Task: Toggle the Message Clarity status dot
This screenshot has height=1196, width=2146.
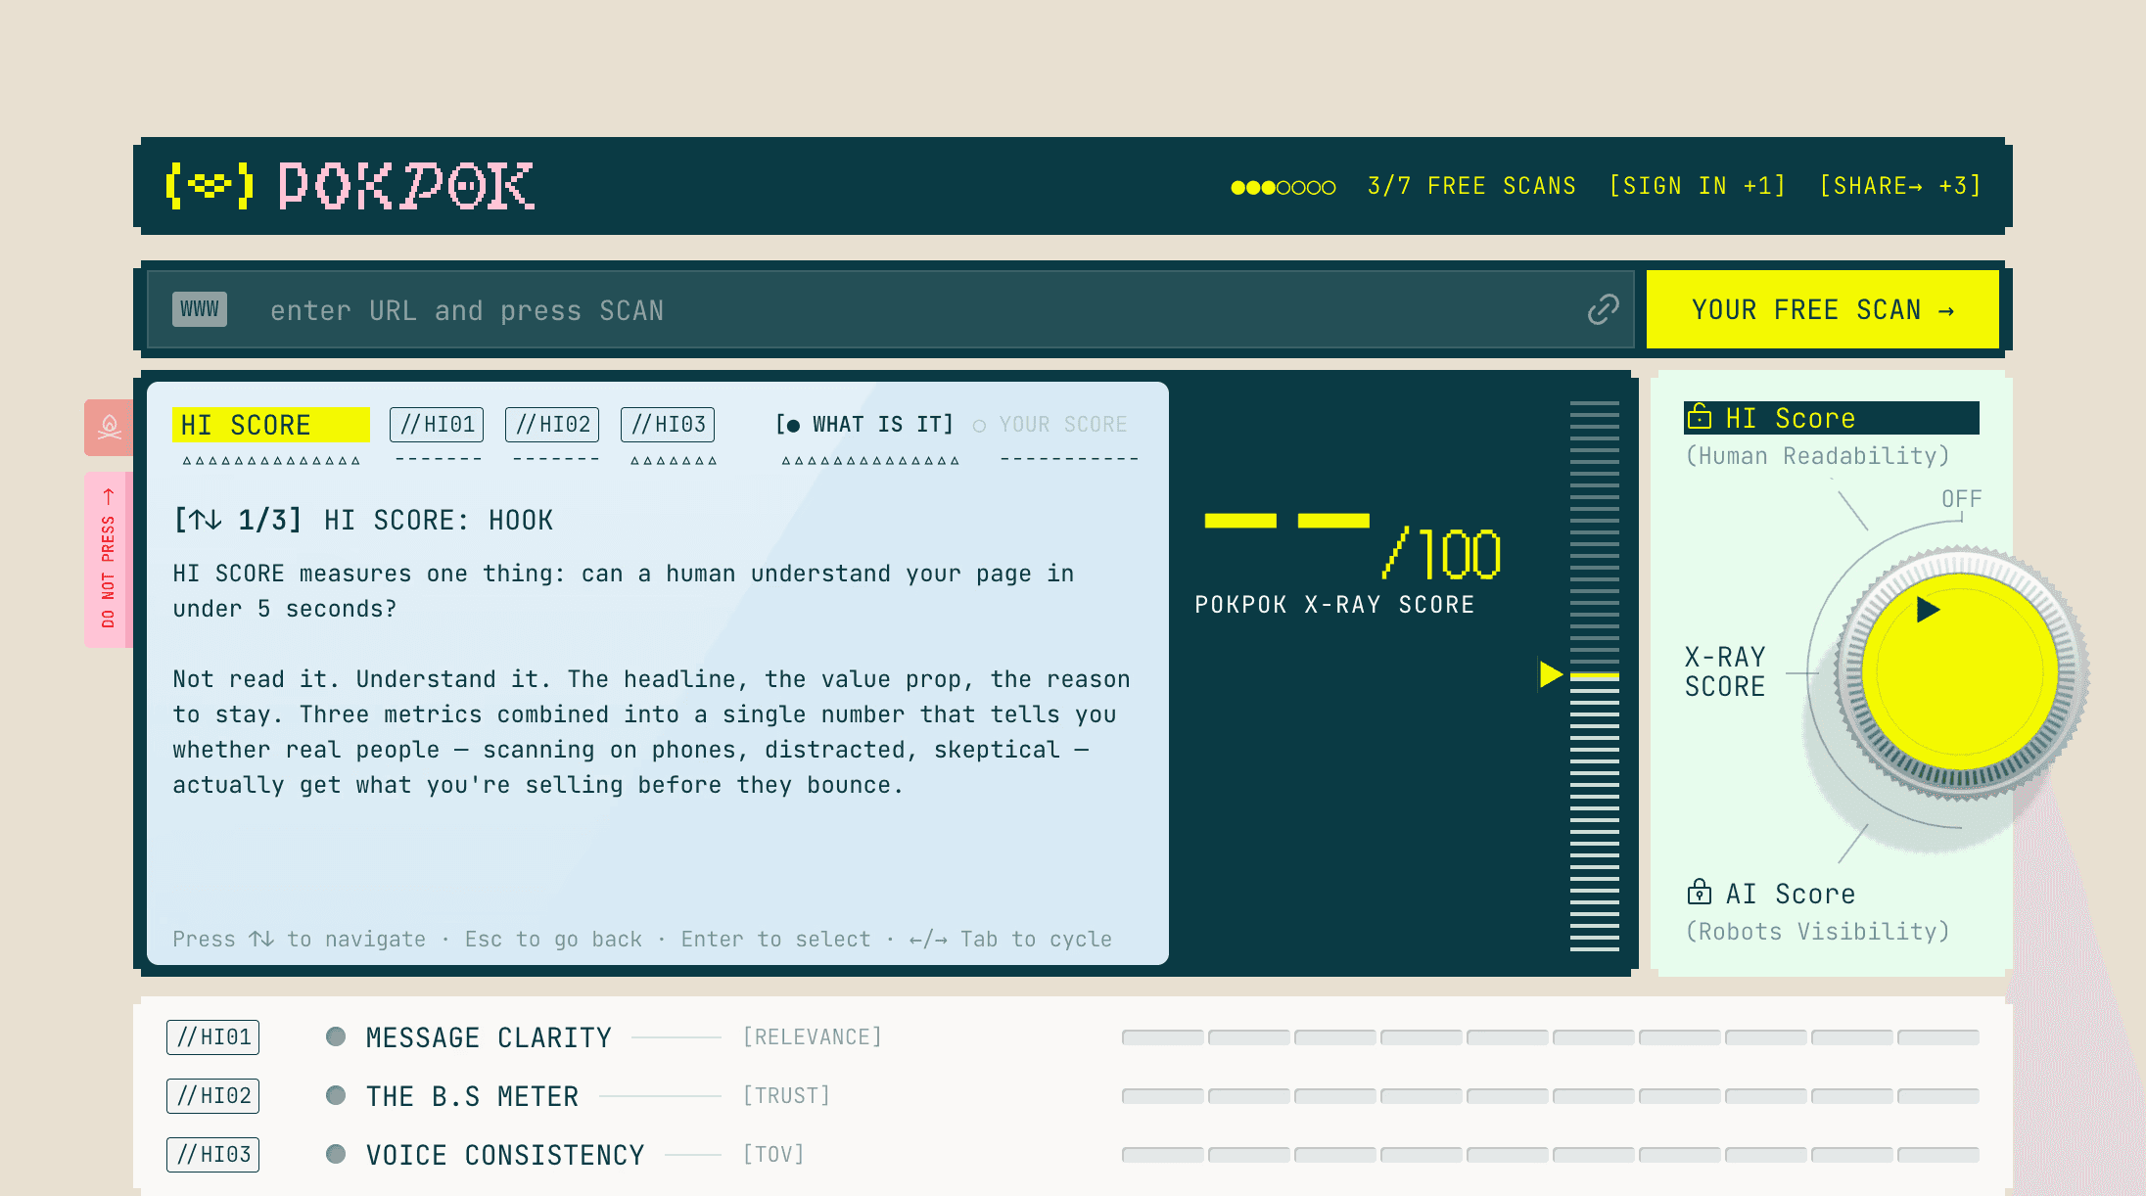Action: pos(336,1036)
